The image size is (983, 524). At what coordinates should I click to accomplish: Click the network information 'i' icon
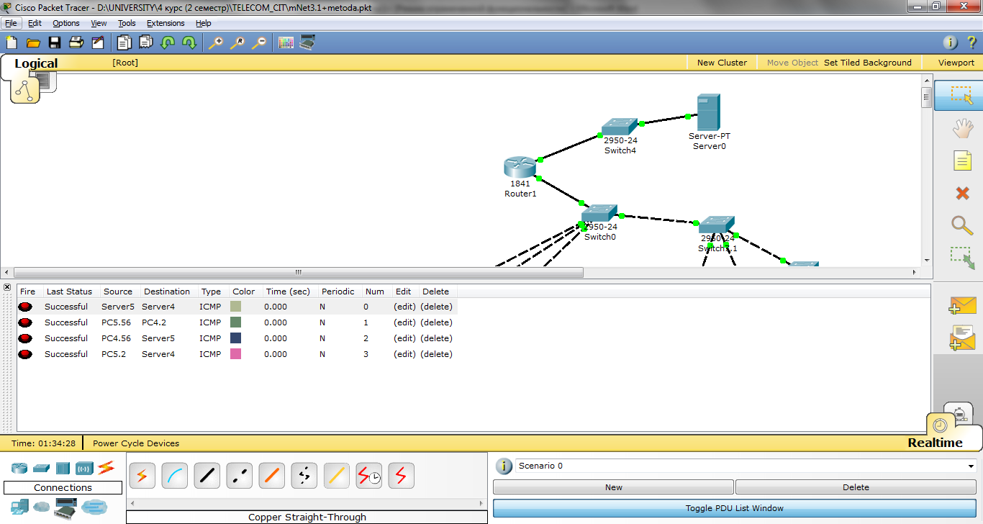point(950,43)
